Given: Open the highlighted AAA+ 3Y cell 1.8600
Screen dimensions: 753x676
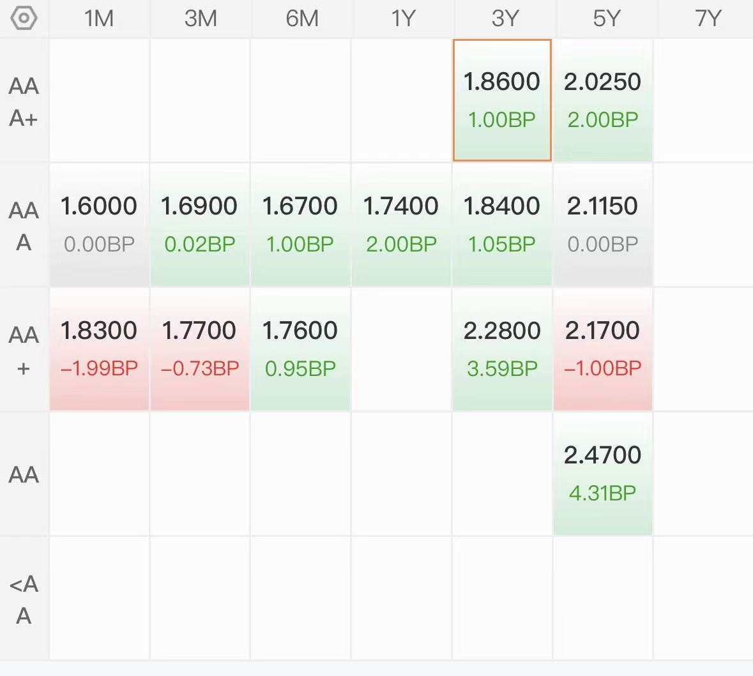Looking at the screenshot, I should 503,100.
